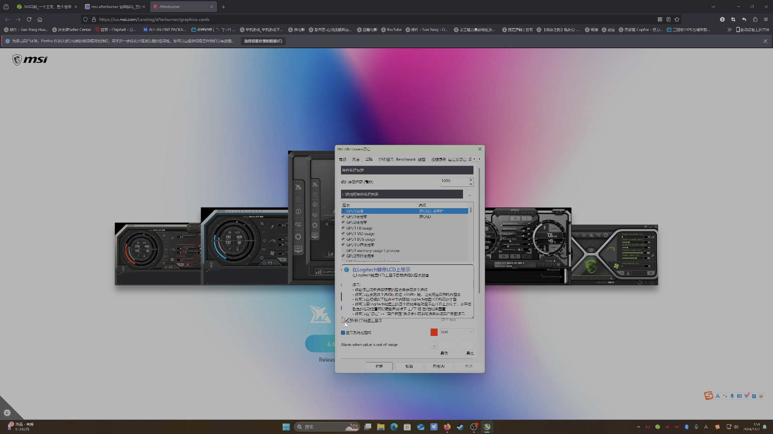Click the vertical scrollbar of the settings dialog

[479, 231]
